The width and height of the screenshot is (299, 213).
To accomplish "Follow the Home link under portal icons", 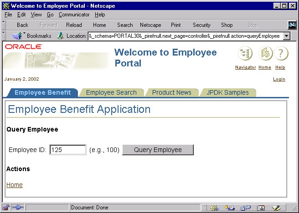I will [x=265, y=67].
